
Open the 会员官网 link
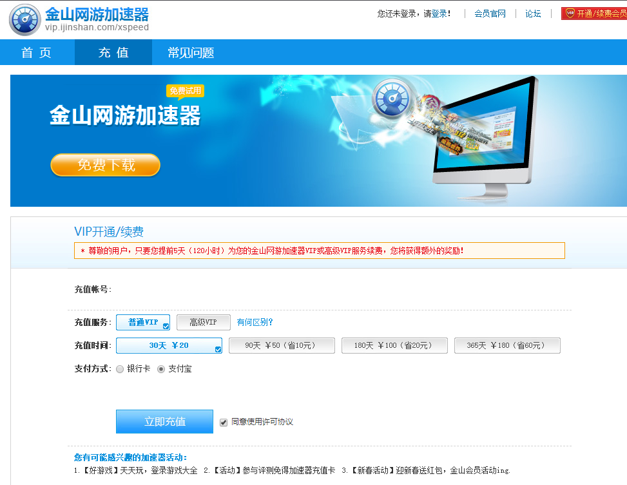[490, 14]
